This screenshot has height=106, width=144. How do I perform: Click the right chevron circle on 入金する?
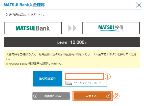108,96
